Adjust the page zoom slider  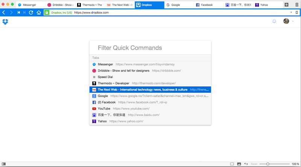pos(268,164)
